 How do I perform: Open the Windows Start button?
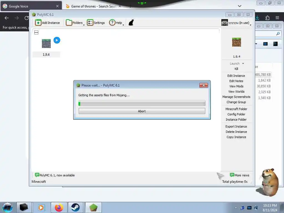7,207
